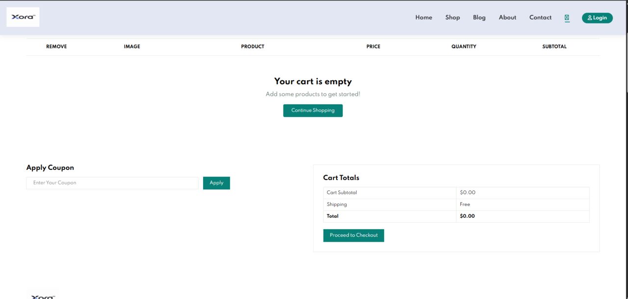Image resolution: width=628 pixels, height=299 pixels.
Task: Click the Login button
Action: pyautogui.click(x=597, y=18)
